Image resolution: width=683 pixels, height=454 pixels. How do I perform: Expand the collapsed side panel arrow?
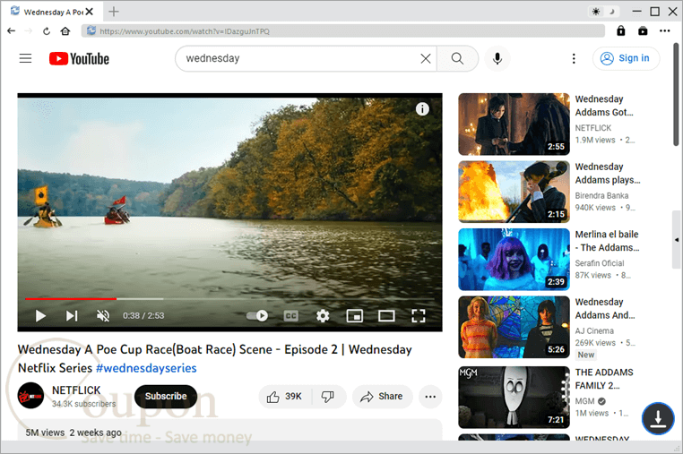tap(677, 240)
